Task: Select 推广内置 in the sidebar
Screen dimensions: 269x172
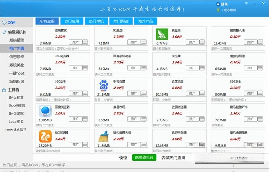Action: coord(17,48)
